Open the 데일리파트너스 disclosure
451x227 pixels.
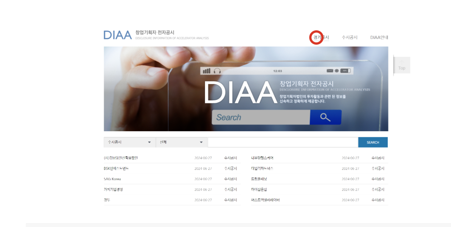click(262, 168)
